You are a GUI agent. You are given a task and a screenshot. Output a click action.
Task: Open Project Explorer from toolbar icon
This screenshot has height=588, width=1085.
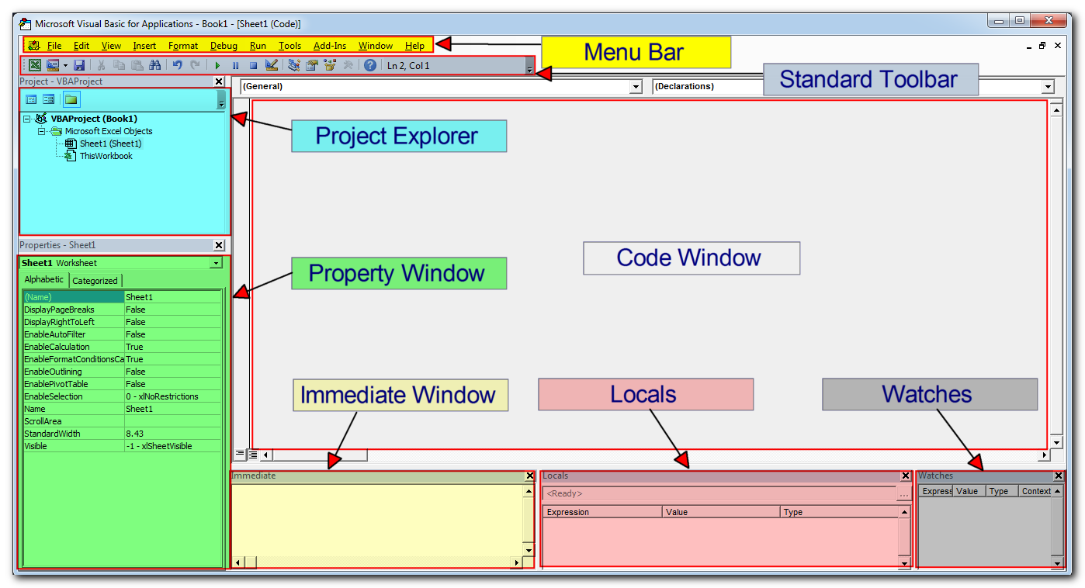pyautogui.click(x=293, y=66)
